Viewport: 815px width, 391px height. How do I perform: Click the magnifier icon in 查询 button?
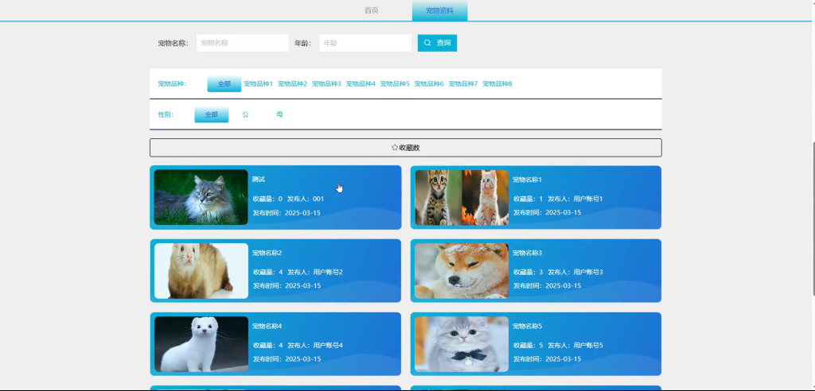coord(427,43)
